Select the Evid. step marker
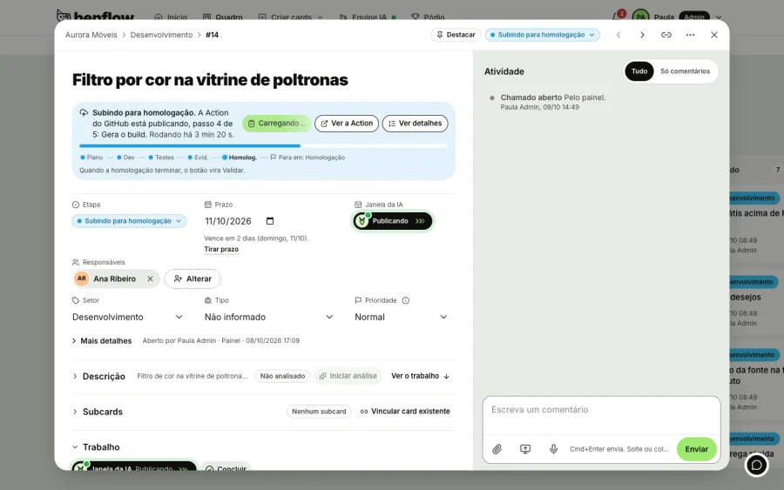Viewport: 784px width, 490px height. coord(198,158)
